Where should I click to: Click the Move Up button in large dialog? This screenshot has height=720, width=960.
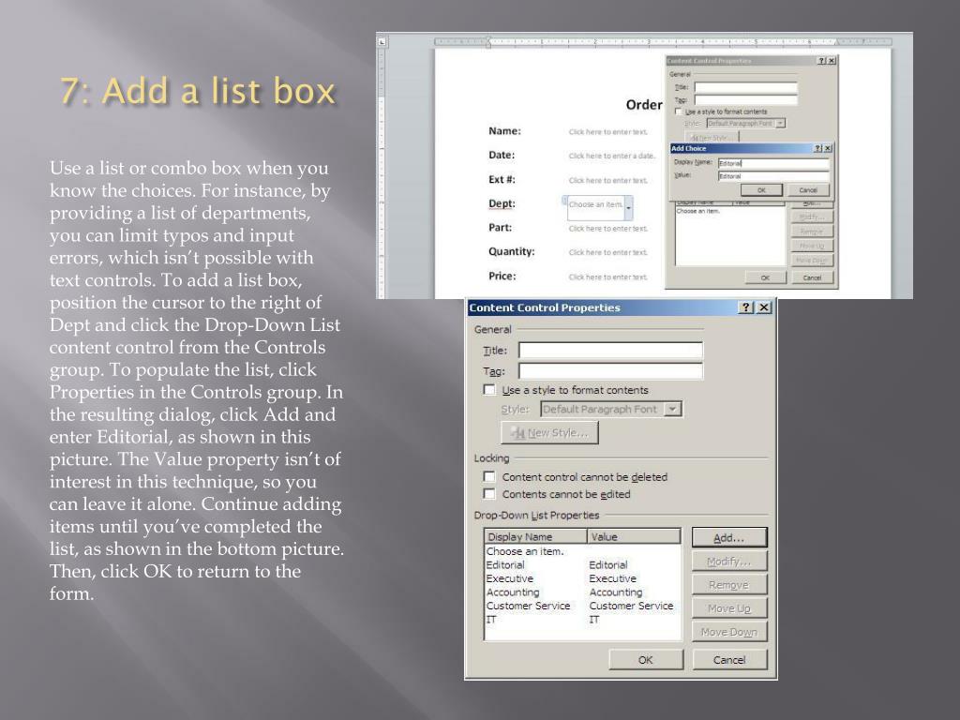point(728,608)
